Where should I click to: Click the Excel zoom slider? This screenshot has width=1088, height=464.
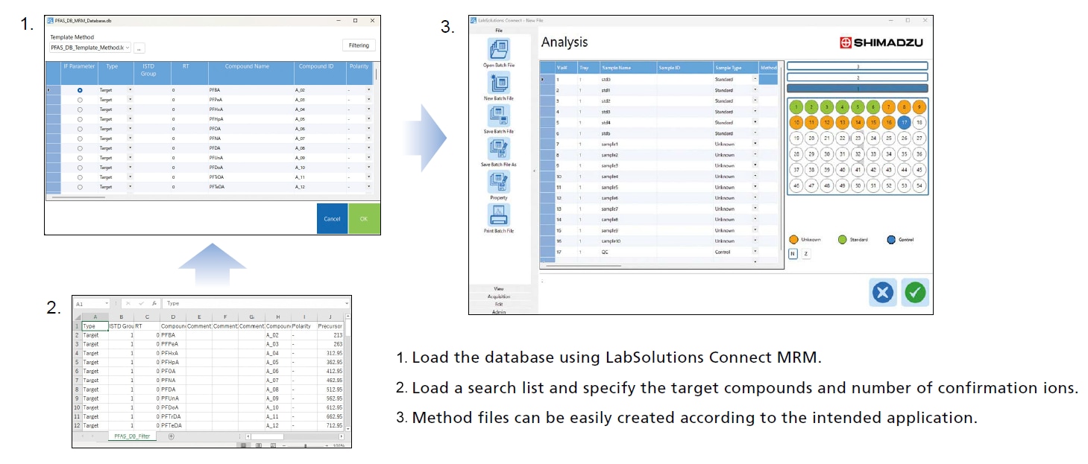click(306, 445)
